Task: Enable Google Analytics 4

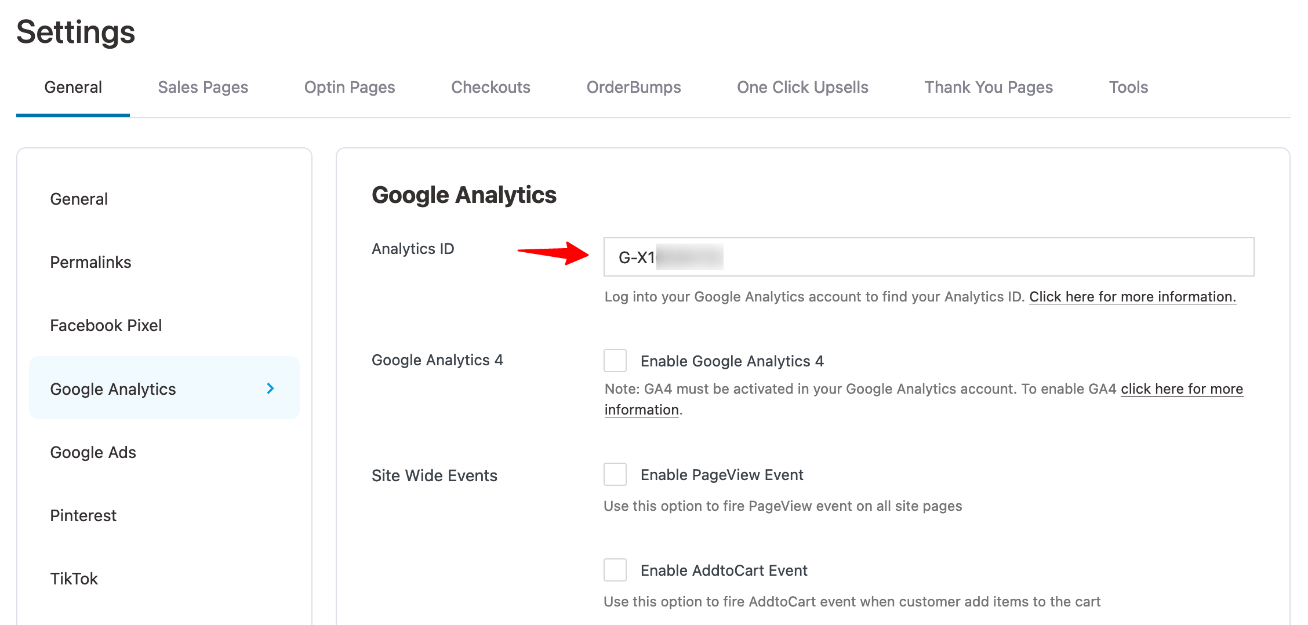Action: (615, 361)
